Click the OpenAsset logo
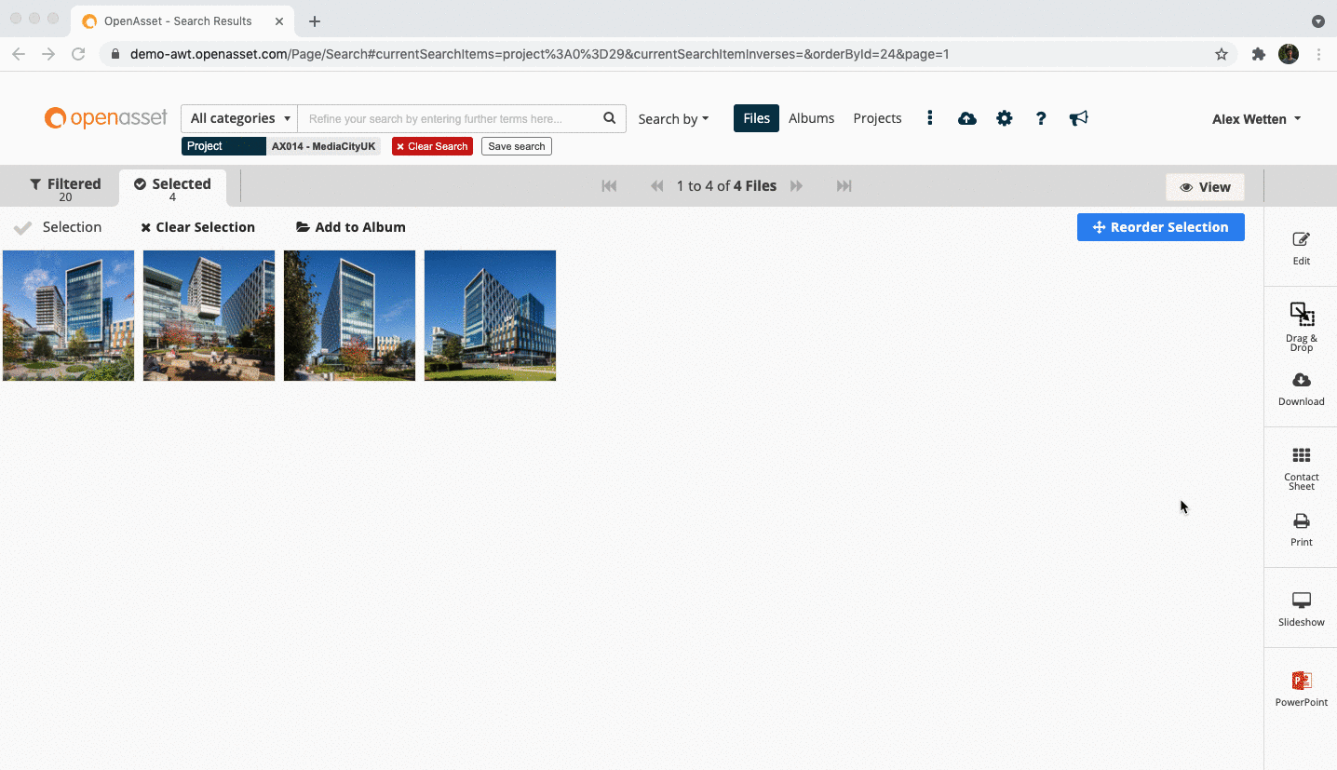 (x=106, y=118)
